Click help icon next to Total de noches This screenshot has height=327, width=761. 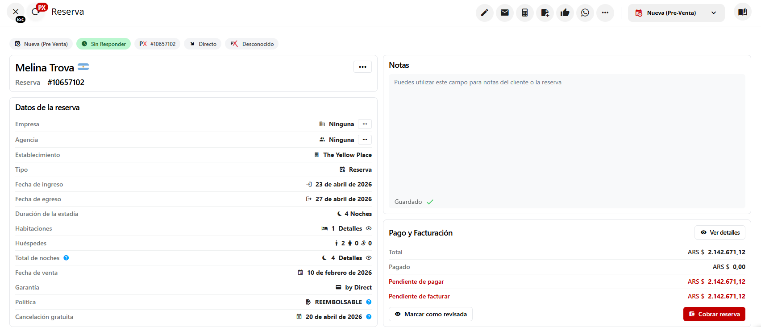click(66, 258)
